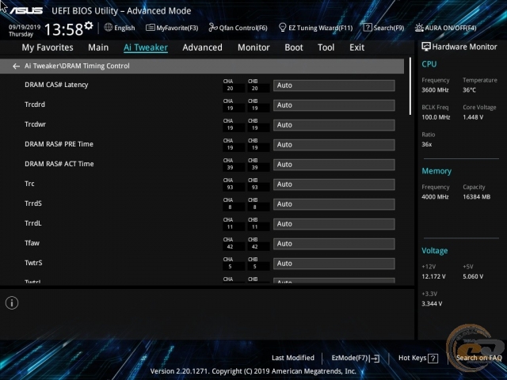507x380 pixels.
Task: Click the Hardware Monitor monitor icon
Action: [426, 47]
